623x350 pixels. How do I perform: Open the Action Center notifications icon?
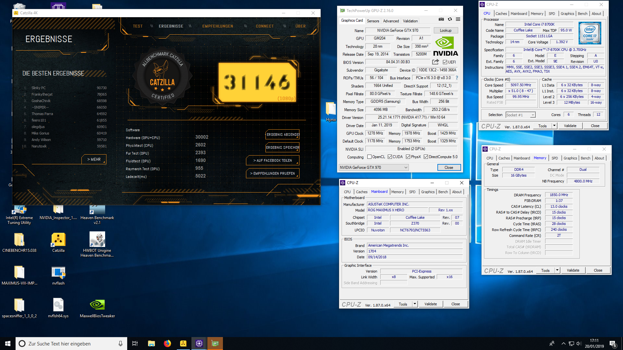point(613,344)
